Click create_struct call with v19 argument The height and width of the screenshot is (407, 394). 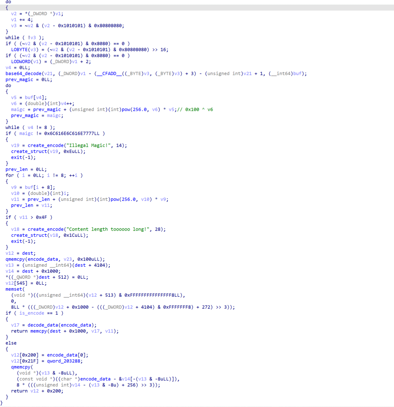click(49, 151)
